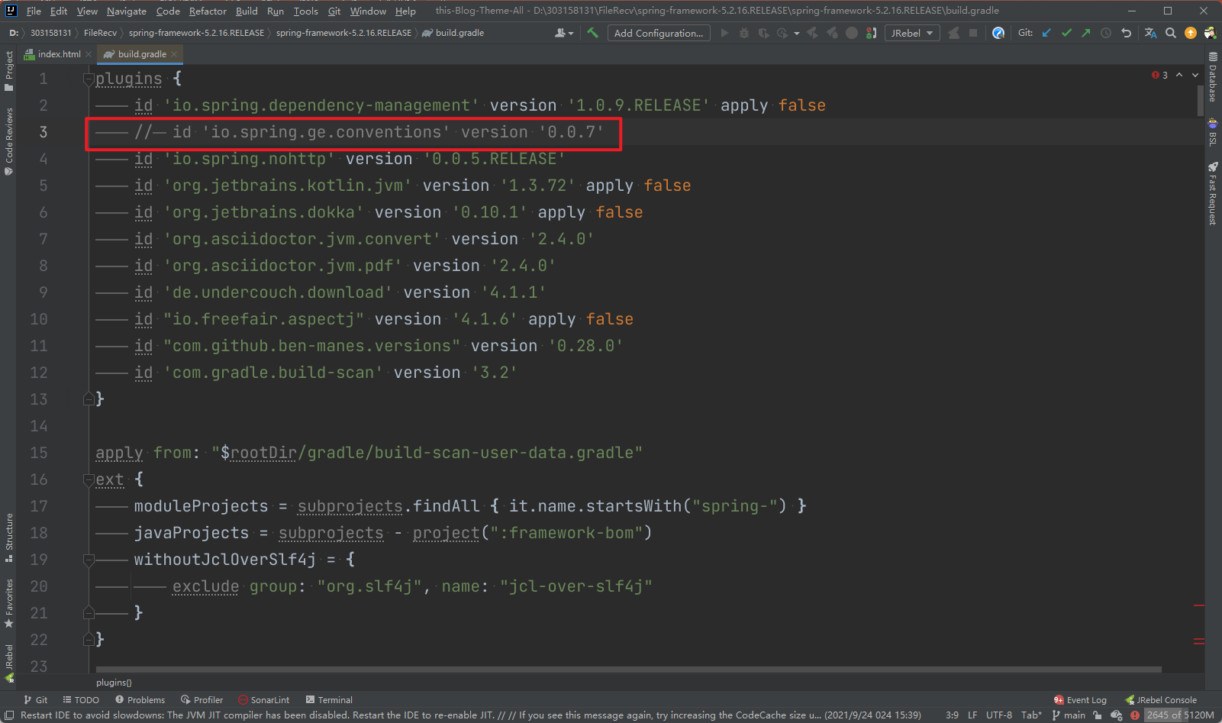Open the user account dropdown icon

564,33
